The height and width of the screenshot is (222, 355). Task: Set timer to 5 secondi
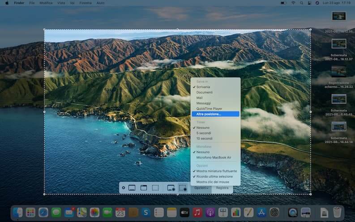coord(203,133)
